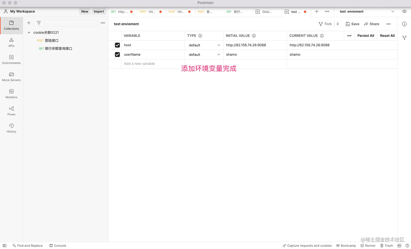The width and height of the screenshot is (411, 249).
Task: Open the Monitors sidebar panel
Action: pyautogui.click(x=11, y=94)
